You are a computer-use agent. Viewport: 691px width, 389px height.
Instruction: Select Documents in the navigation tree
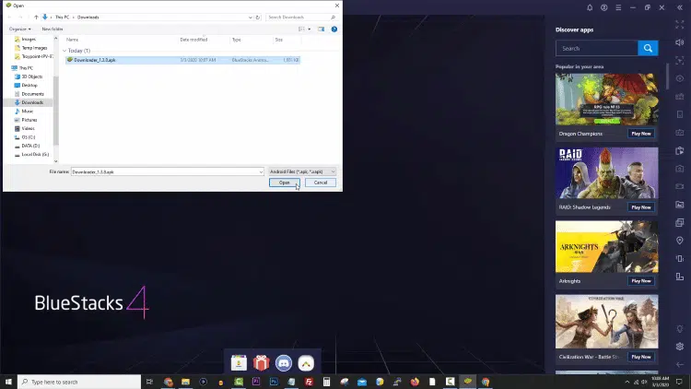pyautogui.click(x=32, y=94)
